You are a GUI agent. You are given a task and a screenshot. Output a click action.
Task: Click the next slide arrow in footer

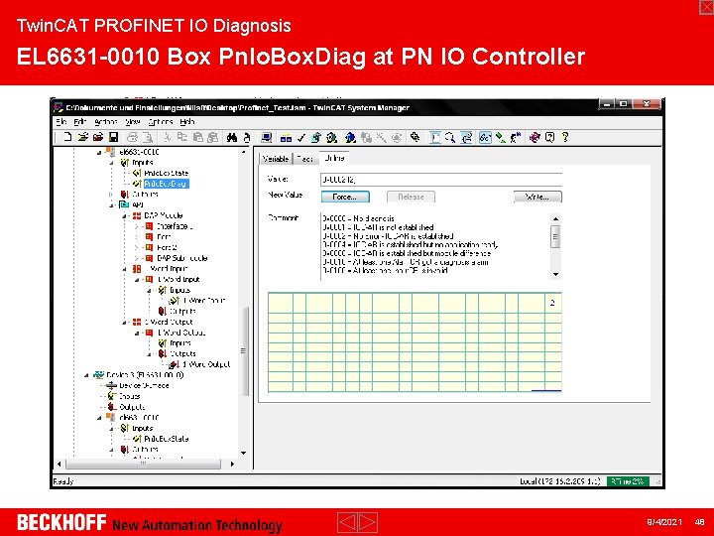(368, 522)
